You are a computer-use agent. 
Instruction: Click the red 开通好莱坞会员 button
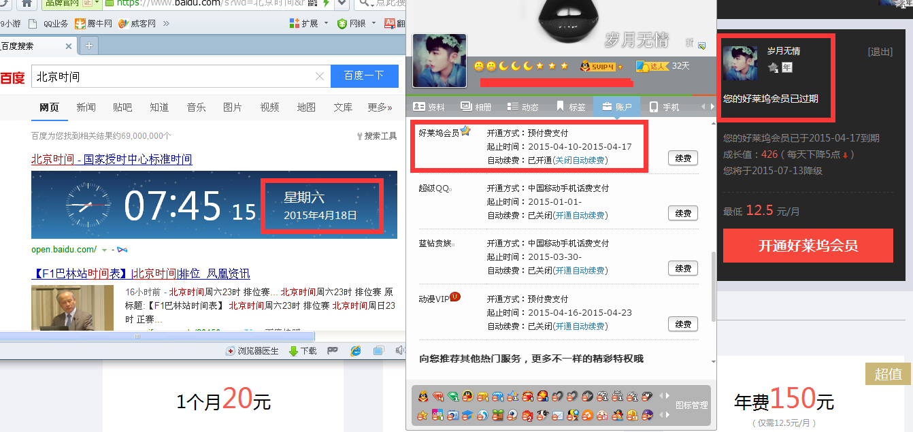tap(808, 246)
